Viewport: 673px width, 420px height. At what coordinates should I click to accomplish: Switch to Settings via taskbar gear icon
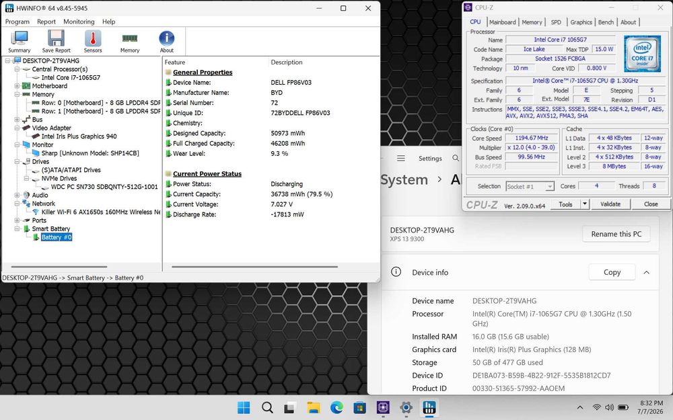406,408
